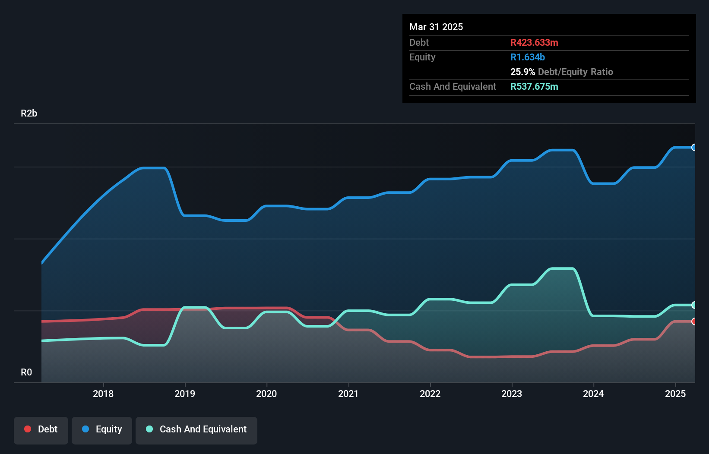Expand the Cash And Equivalent tooltip row

(x=453, y=86)
